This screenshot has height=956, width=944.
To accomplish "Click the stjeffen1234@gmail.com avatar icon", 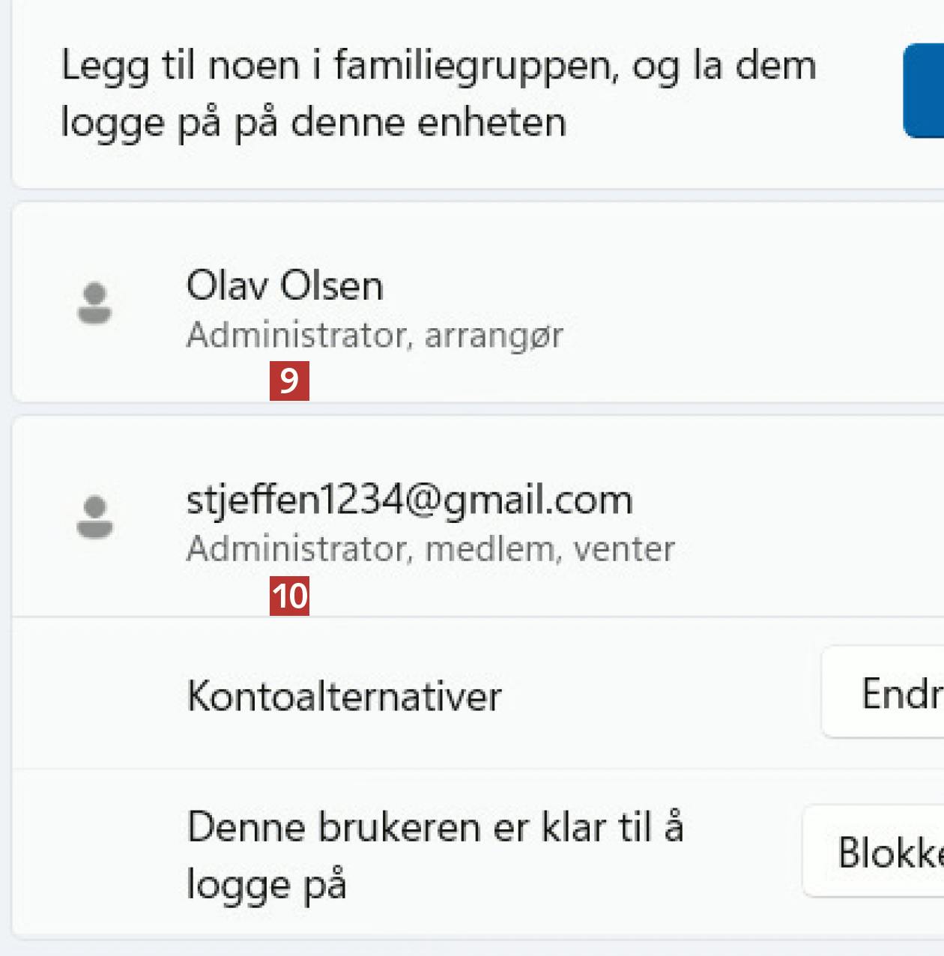I will coord(94,517).
